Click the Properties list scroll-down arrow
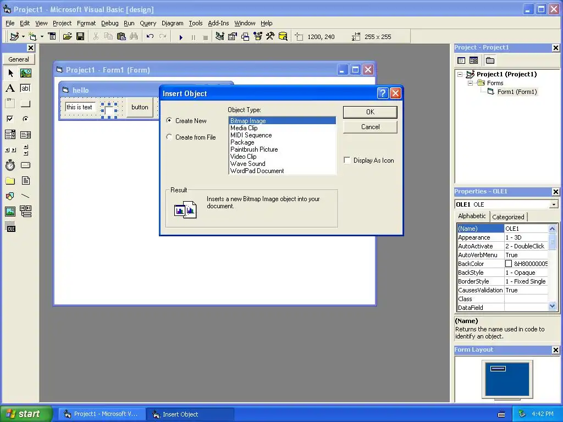The height and width of the screenshot is (422, 563). pos(552,306)
